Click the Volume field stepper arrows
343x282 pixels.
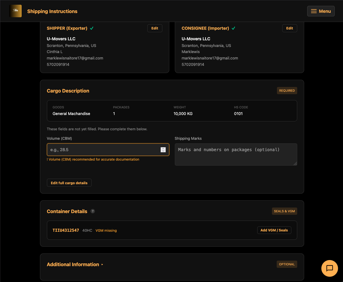[163, 149]
